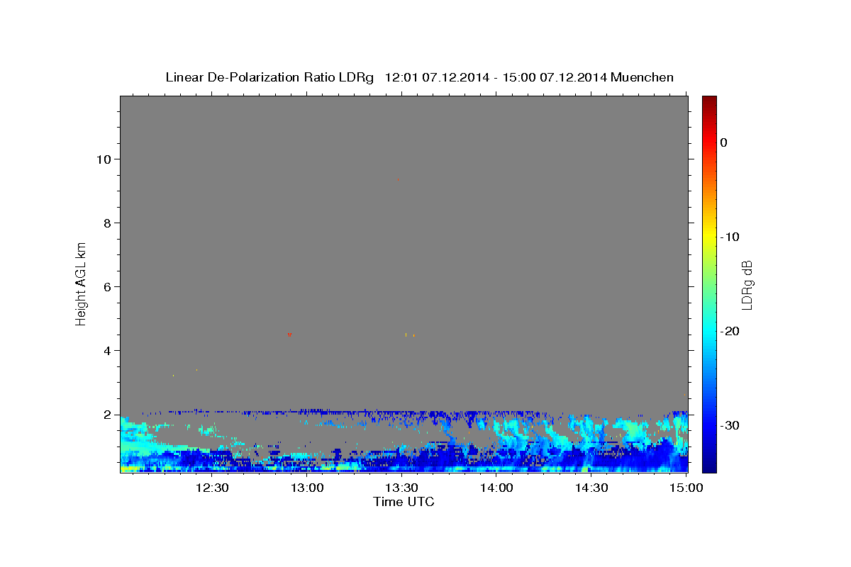Click the plot title 'Linear De-Polarization Ratio LDRg'
This screenshot has width=851, height=567.
point(269,77)
